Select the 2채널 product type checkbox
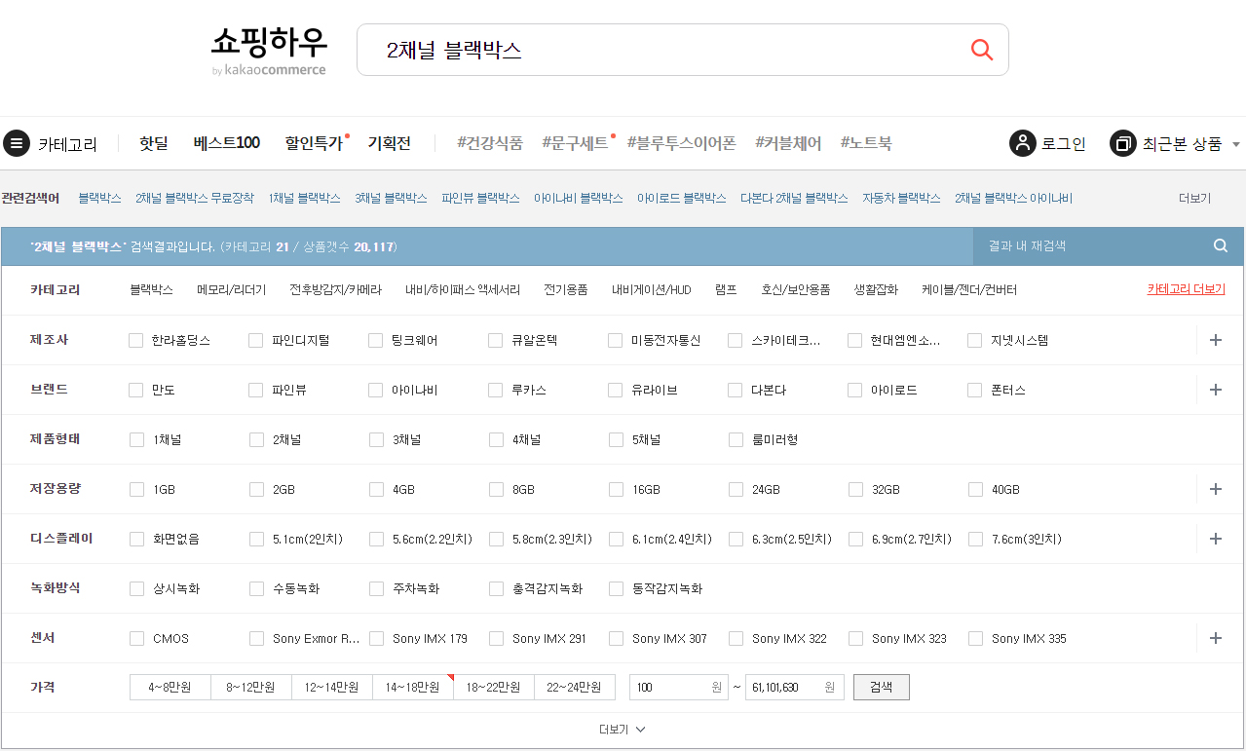 point(256,439)
